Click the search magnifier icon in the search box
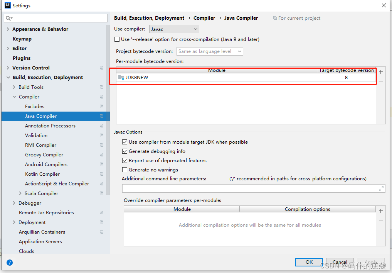The width and height of the screenshot is (392, 273). pyautogui.click(x=9, y=18)
